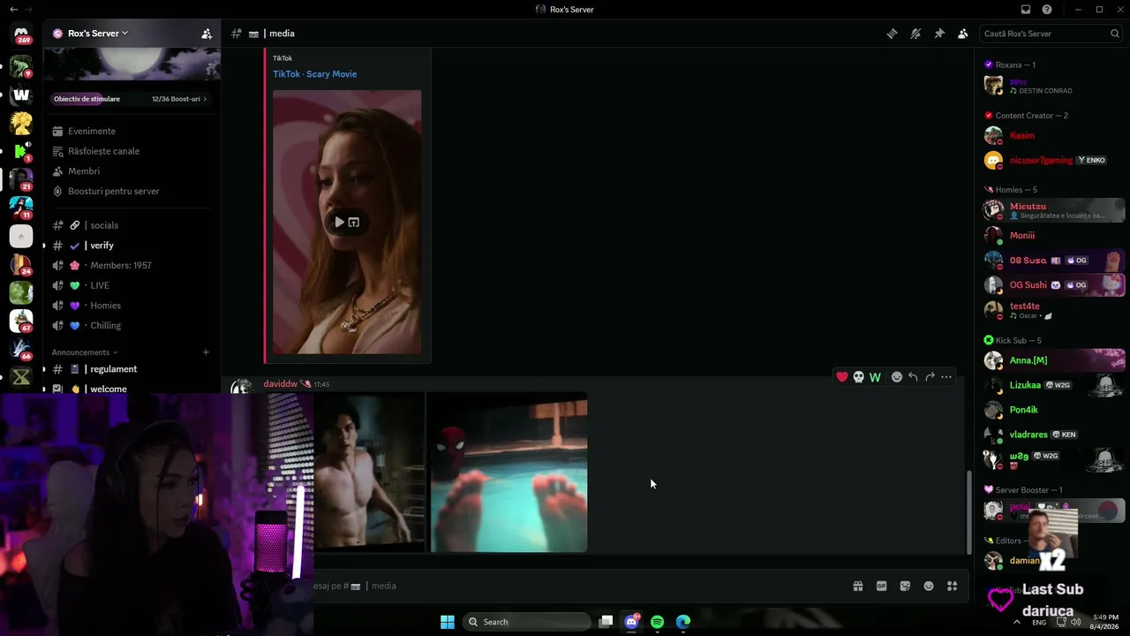Show pinned messages

click(x=939, y=34)
